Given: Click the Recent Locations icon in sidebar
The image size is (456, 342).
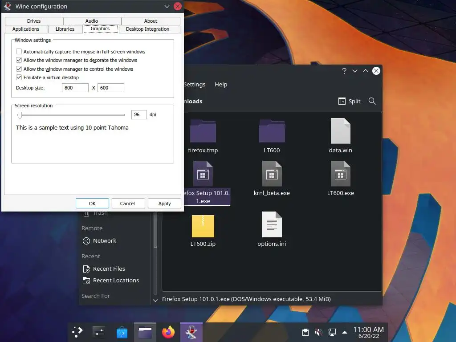Looking at the screenshot, I should [86, 281].
